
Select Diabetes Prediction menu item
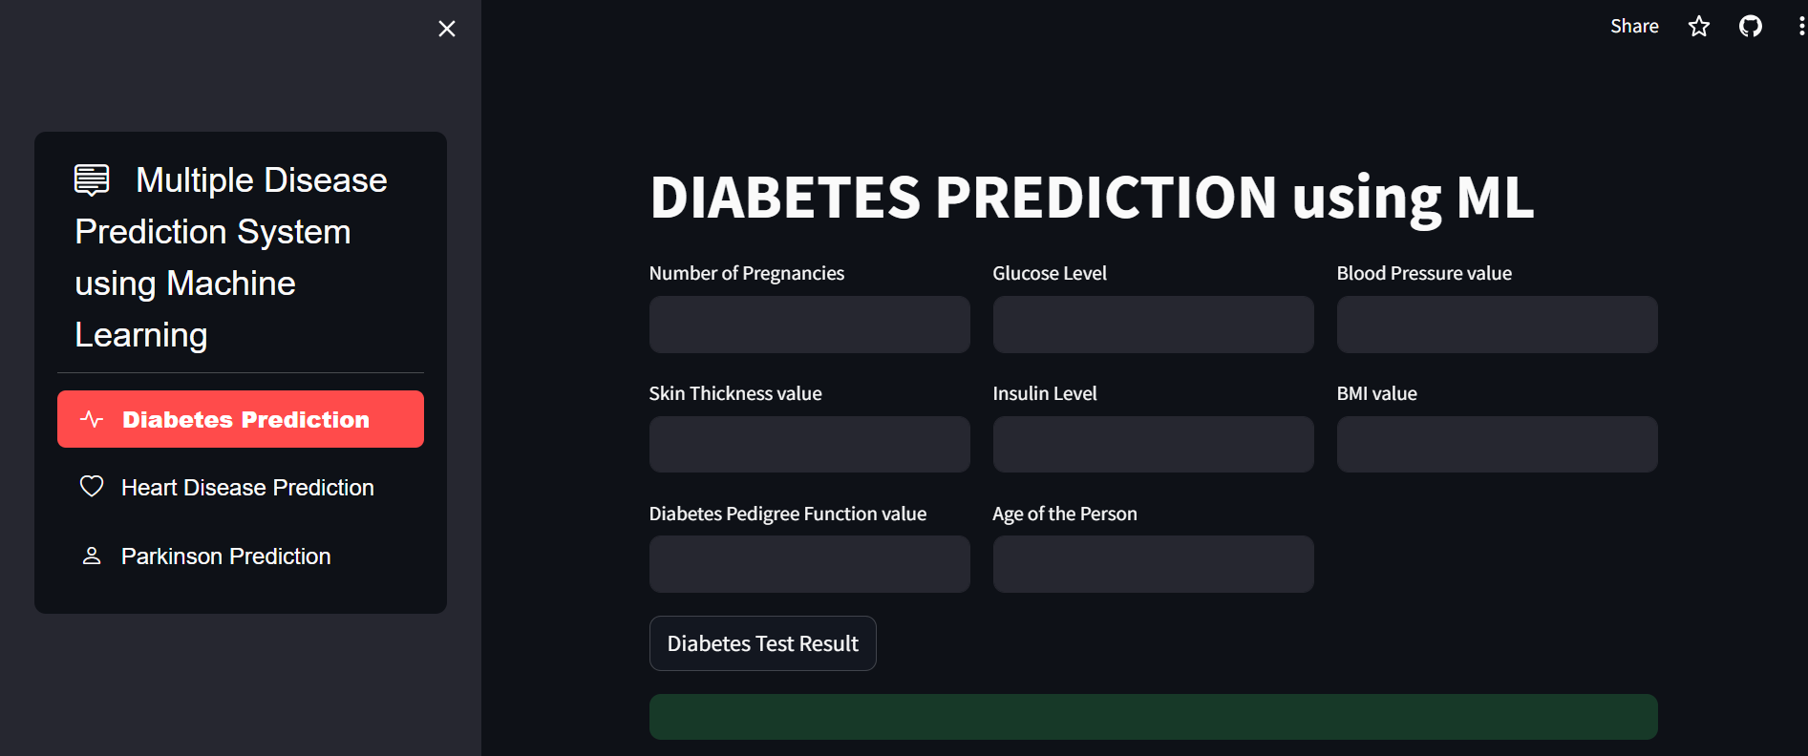pyautogui.click(x=245, y=419)
